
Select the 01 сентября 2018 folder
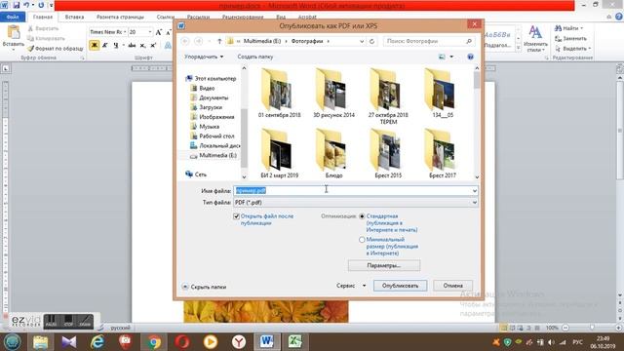(279, 94)
